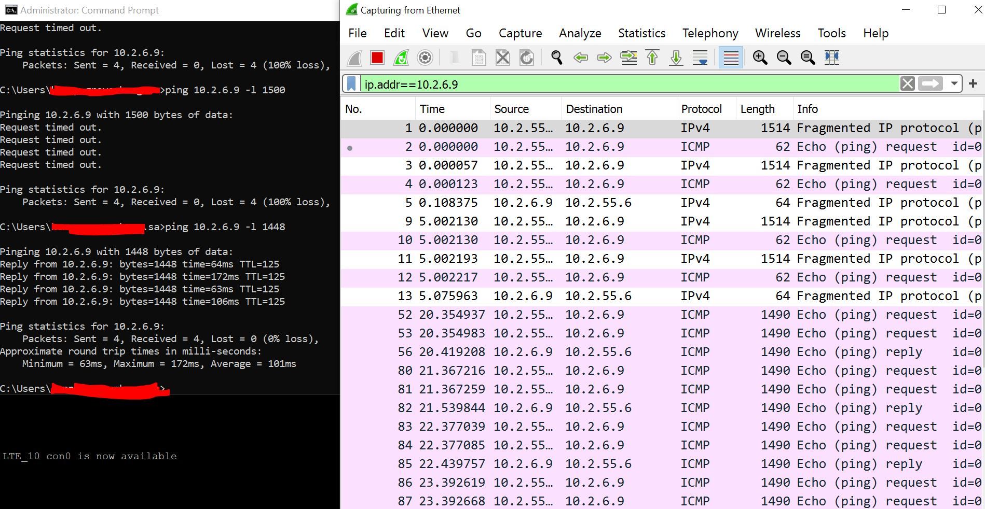Stop the live capture
This screenshot has width=985, height=509.
[376, 58]
